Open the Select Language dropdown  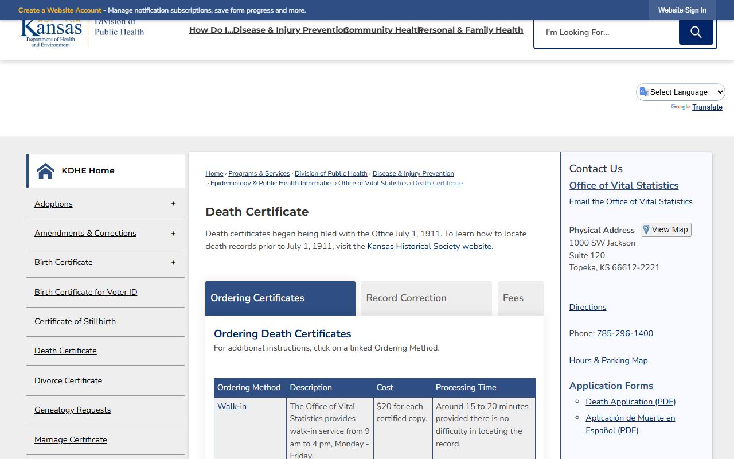(x=681, y=92)
